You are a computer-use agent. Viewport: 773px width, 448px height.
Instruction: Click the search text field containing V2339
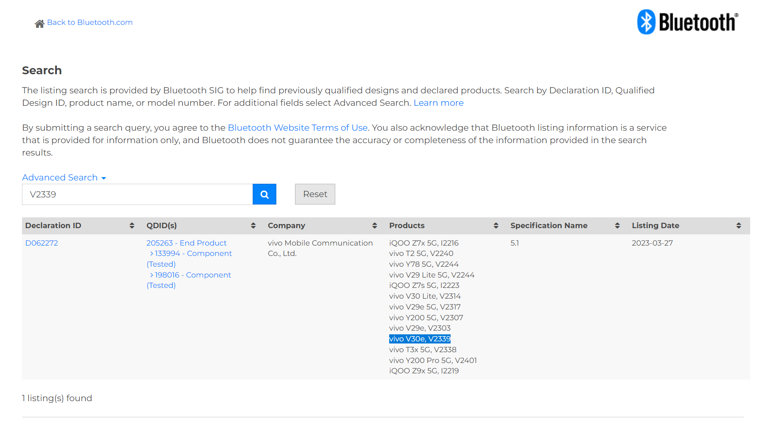click(137, 194)
